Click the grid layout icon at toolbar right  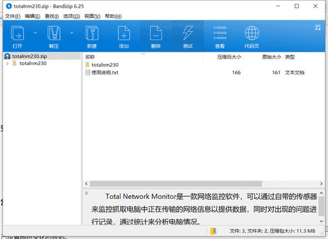(x=318, y=27)
